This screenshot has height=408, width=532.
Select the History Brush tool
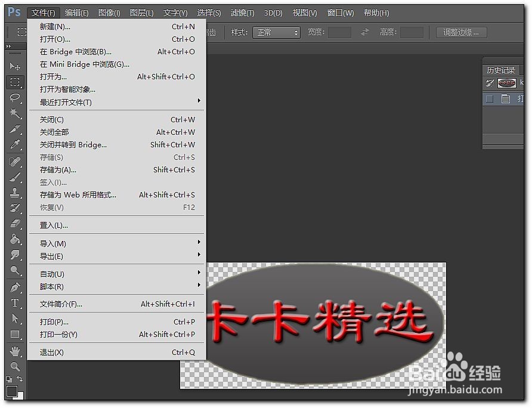[15, 208]
